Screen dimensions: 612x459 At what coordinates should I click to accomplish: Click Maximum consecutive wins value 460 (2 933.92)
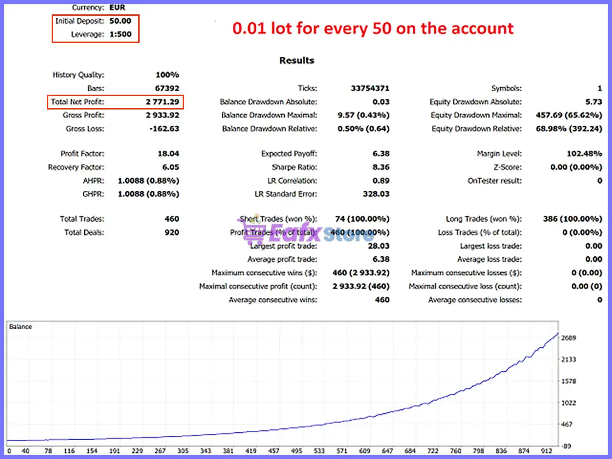pyautogui.click(x=361, y=273)
